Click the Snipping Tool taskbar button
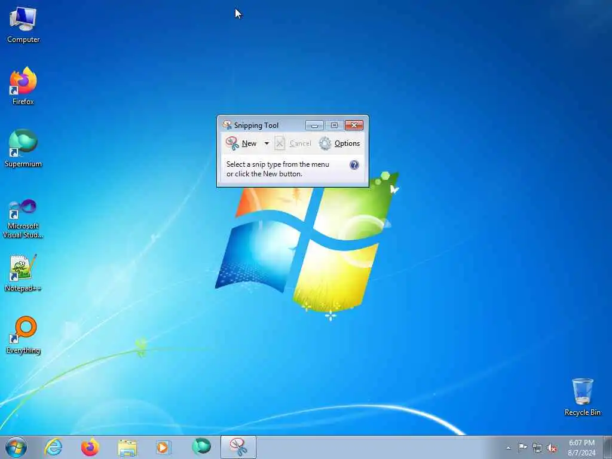612x459 pixels. point(238,447)
